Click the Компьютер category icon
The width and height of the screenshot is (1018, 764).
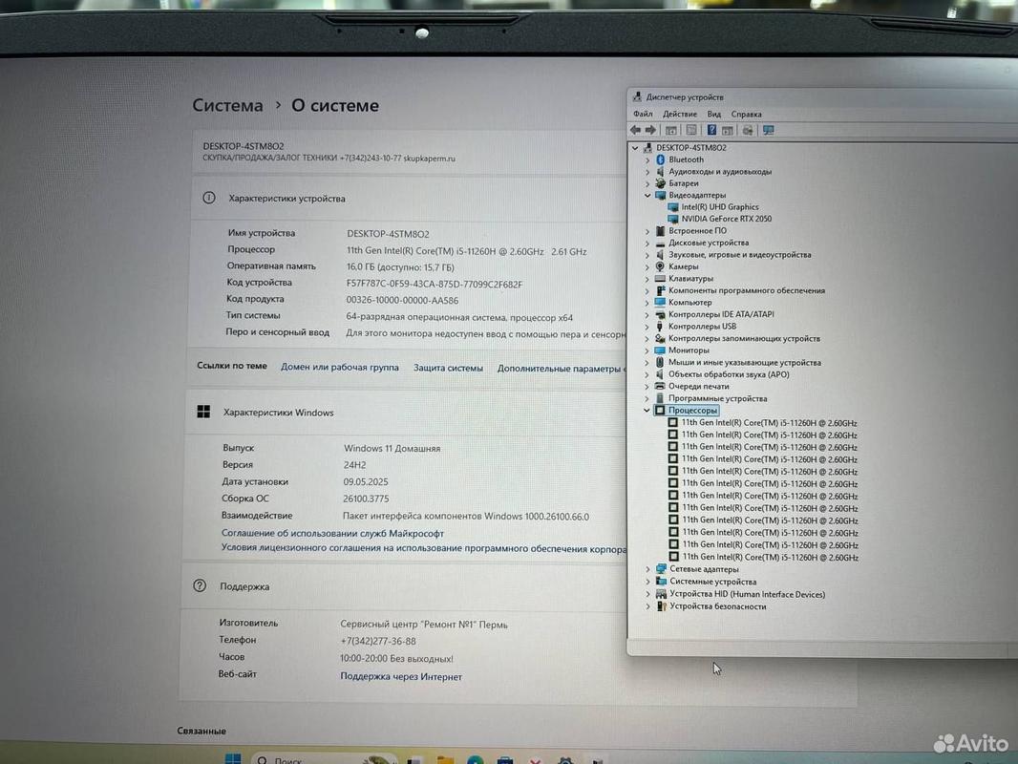click(x=660, y=303)
